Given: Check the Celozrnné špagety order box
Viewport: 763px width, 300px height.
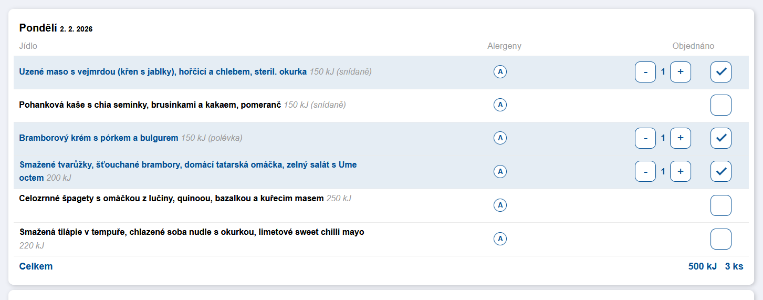Looking at the screenshot, I should (720, 205).
